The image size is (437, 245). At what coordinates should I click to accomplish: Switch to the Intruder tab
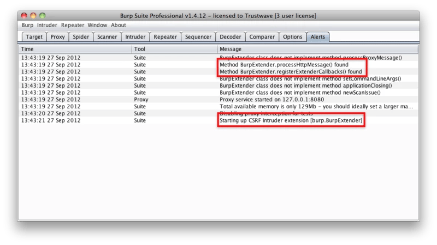coord(135,37)
